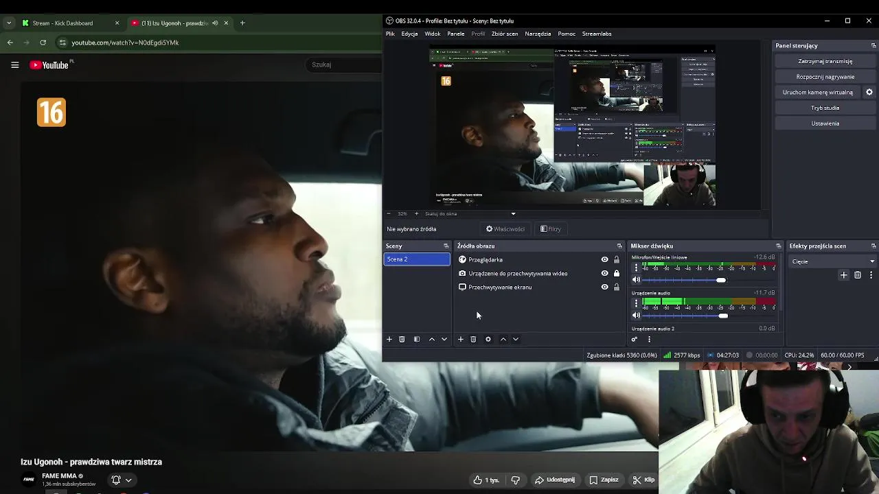Click Uruchom kamerę wirtualną button
This screenshot has width=879, height=494.
(817, 92)
